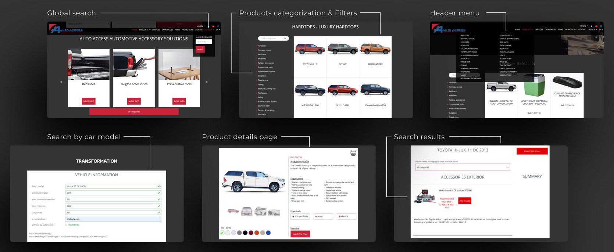Open Isuzu D-Max hardtop category card
The height and width of the screenshot is (252, 614).
[343, 97]
